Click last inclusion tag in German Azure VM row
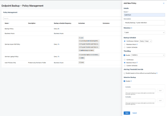Viewport: 167px width, 116px height. point(86,50)
